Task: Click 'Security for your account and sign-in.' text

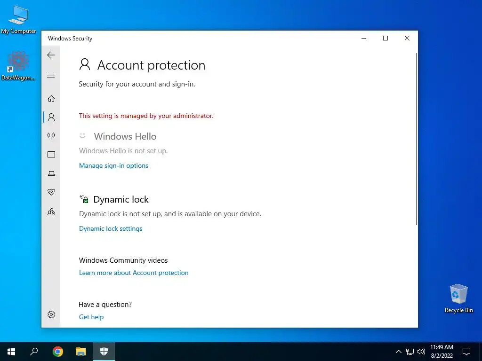Action: pos(137,84)
